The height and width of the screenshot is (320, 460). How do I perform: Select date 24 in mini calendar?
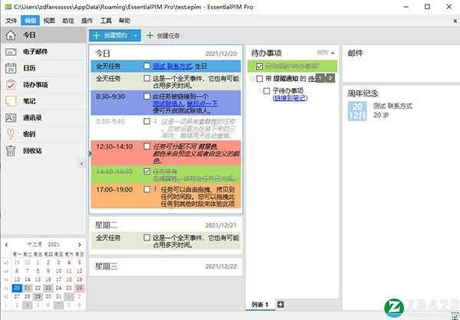[59, 288]
